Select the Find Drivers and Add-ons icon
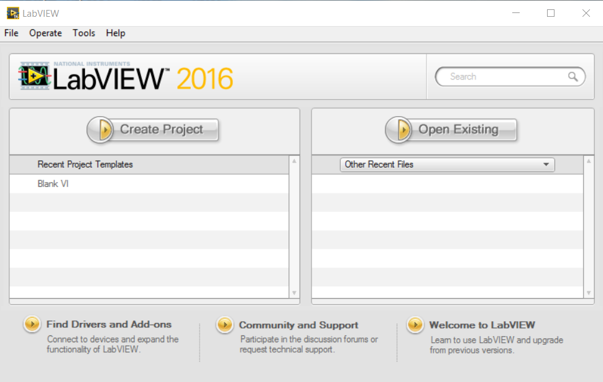Image resolution: width=603 pixels, height=382 pixels. [x=32, y=324]
